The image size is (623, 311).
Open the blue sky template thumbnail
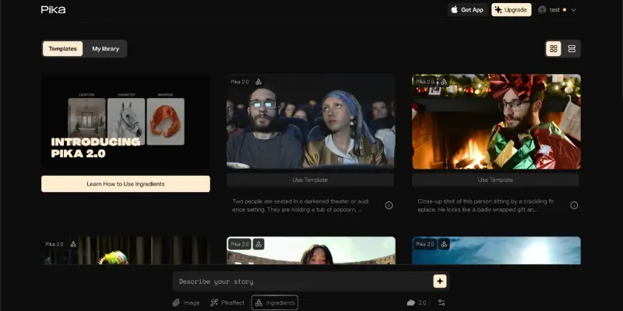point(496,250)
